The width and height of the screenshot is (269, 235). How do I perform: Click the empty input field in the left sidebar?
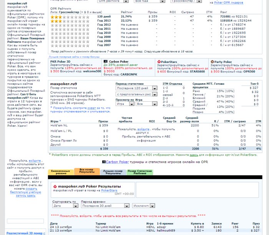click(x=25, y=221)
